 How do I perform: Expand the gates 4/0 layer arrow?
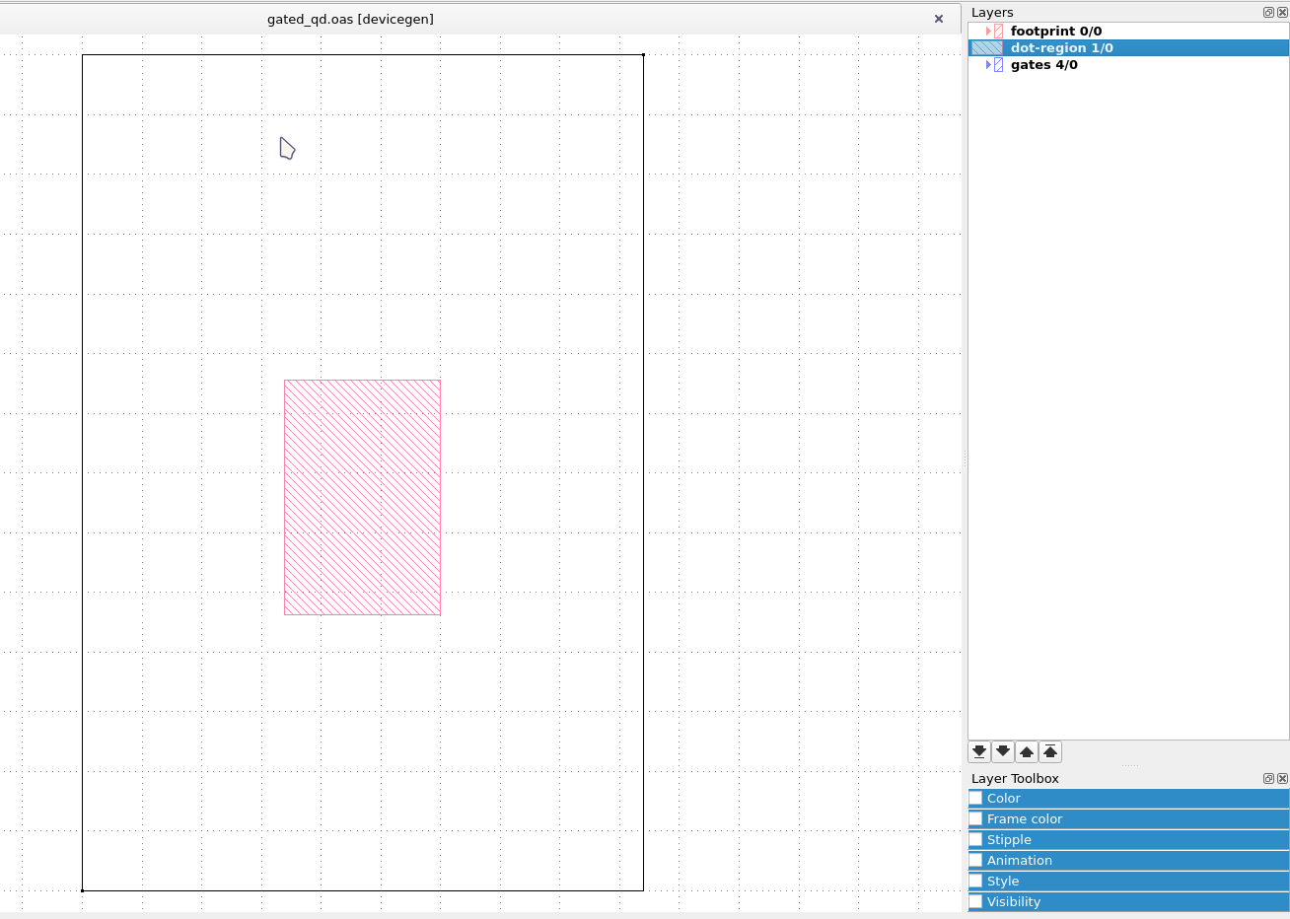pyautogui.click(x=988, y=65)
